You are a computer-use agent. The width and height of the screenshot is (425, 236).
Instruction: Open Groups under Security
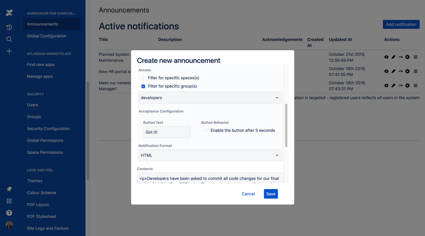[34, 117]
